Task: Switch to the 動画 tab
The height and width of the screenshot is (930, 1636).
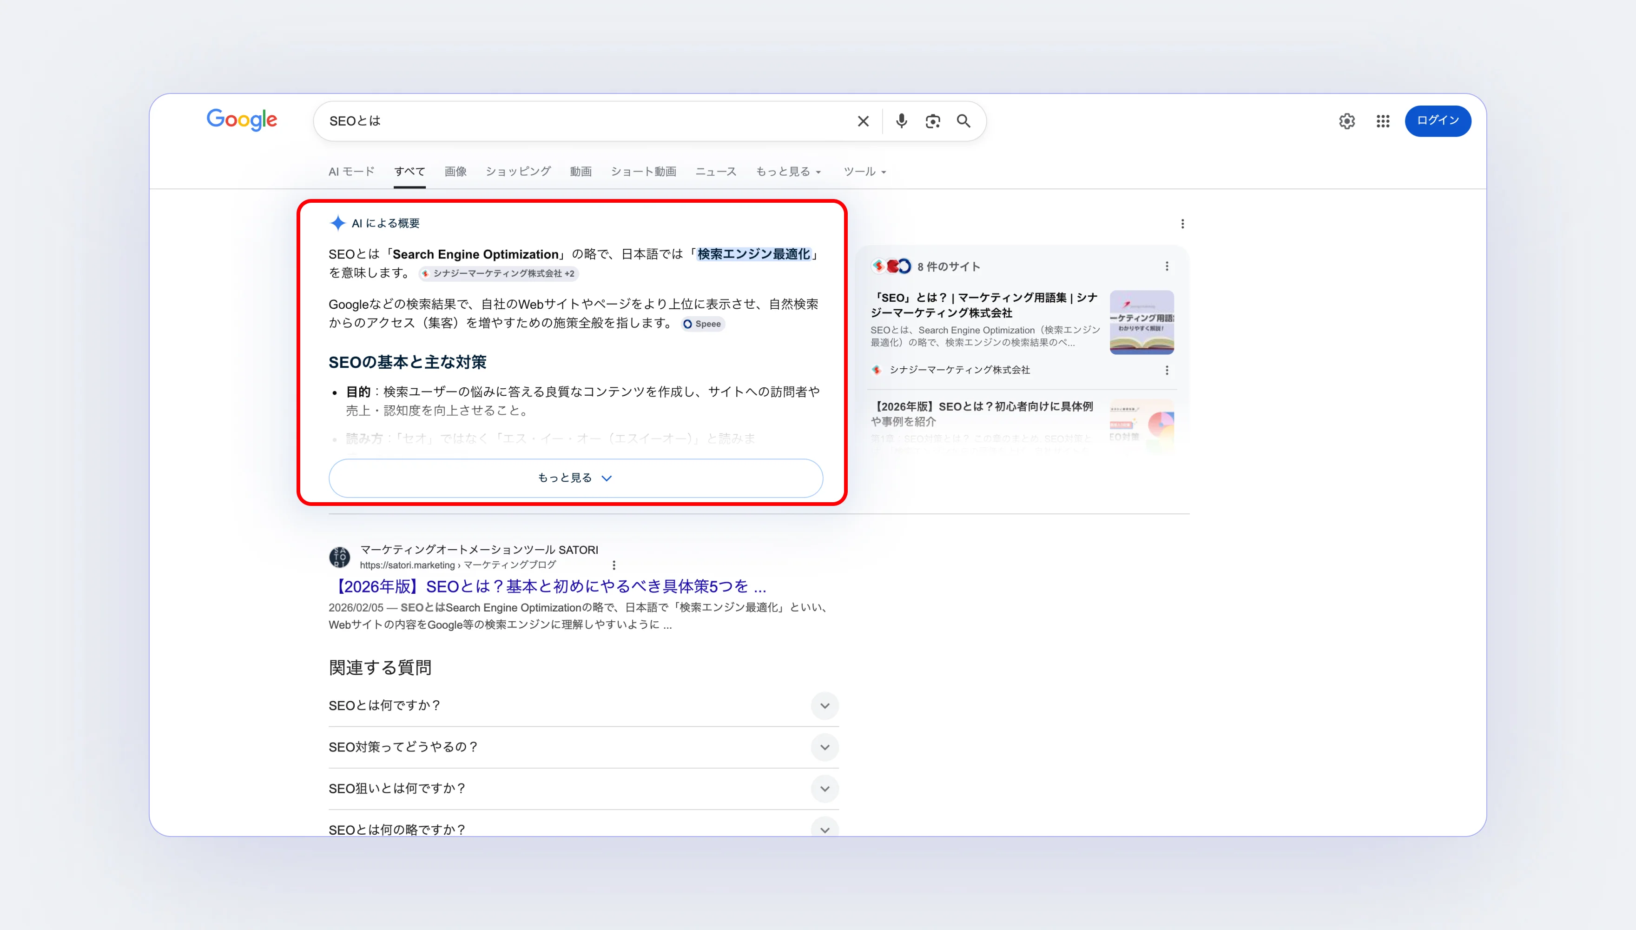Action: click(580, 172)
